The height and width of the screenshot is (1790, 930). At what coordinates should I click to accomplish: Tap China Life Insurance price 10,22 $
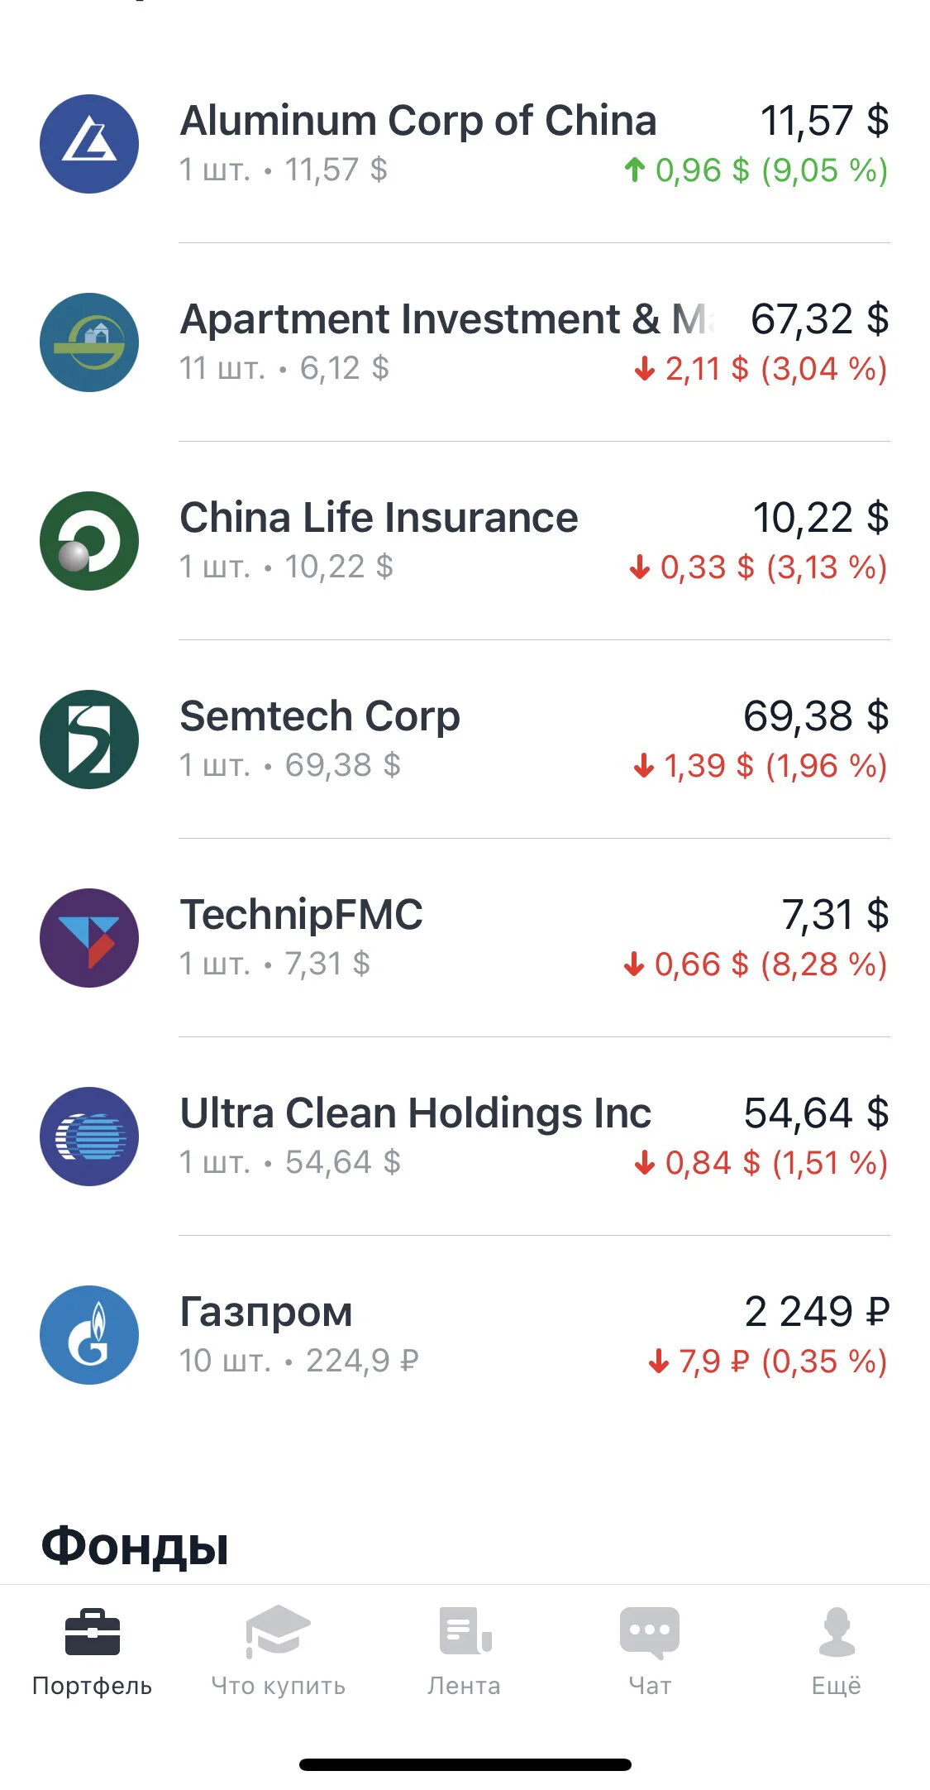coord(821,518)
